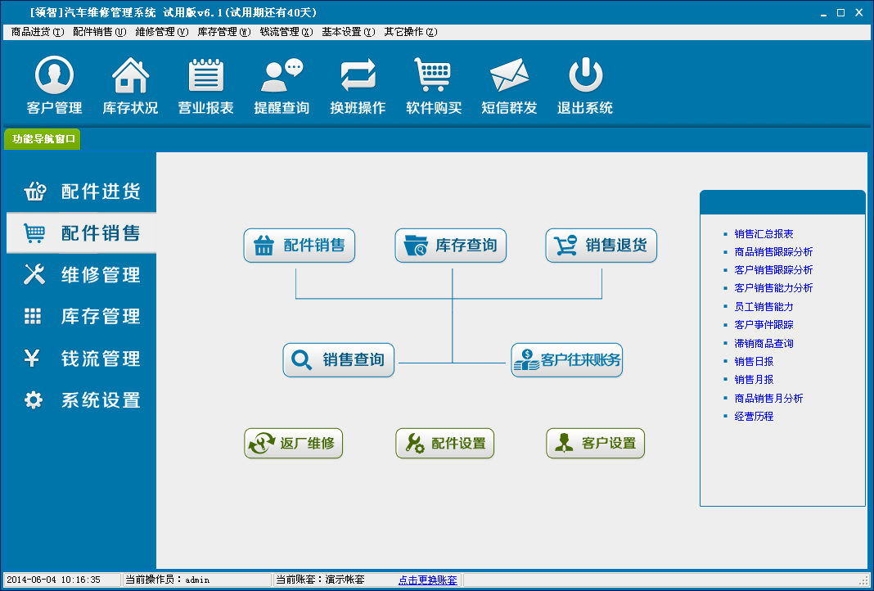Open the 商品进货 menu
Image resolution: width=874 pixels, height=591 pixels.
point(37,32)
